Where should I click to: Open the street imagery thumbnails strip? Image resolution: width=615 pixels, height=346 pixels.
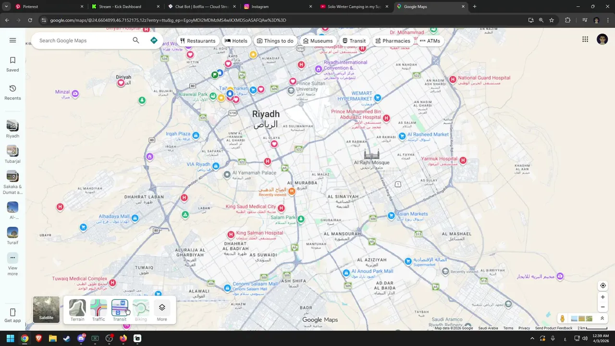click(x=581, y=319)
